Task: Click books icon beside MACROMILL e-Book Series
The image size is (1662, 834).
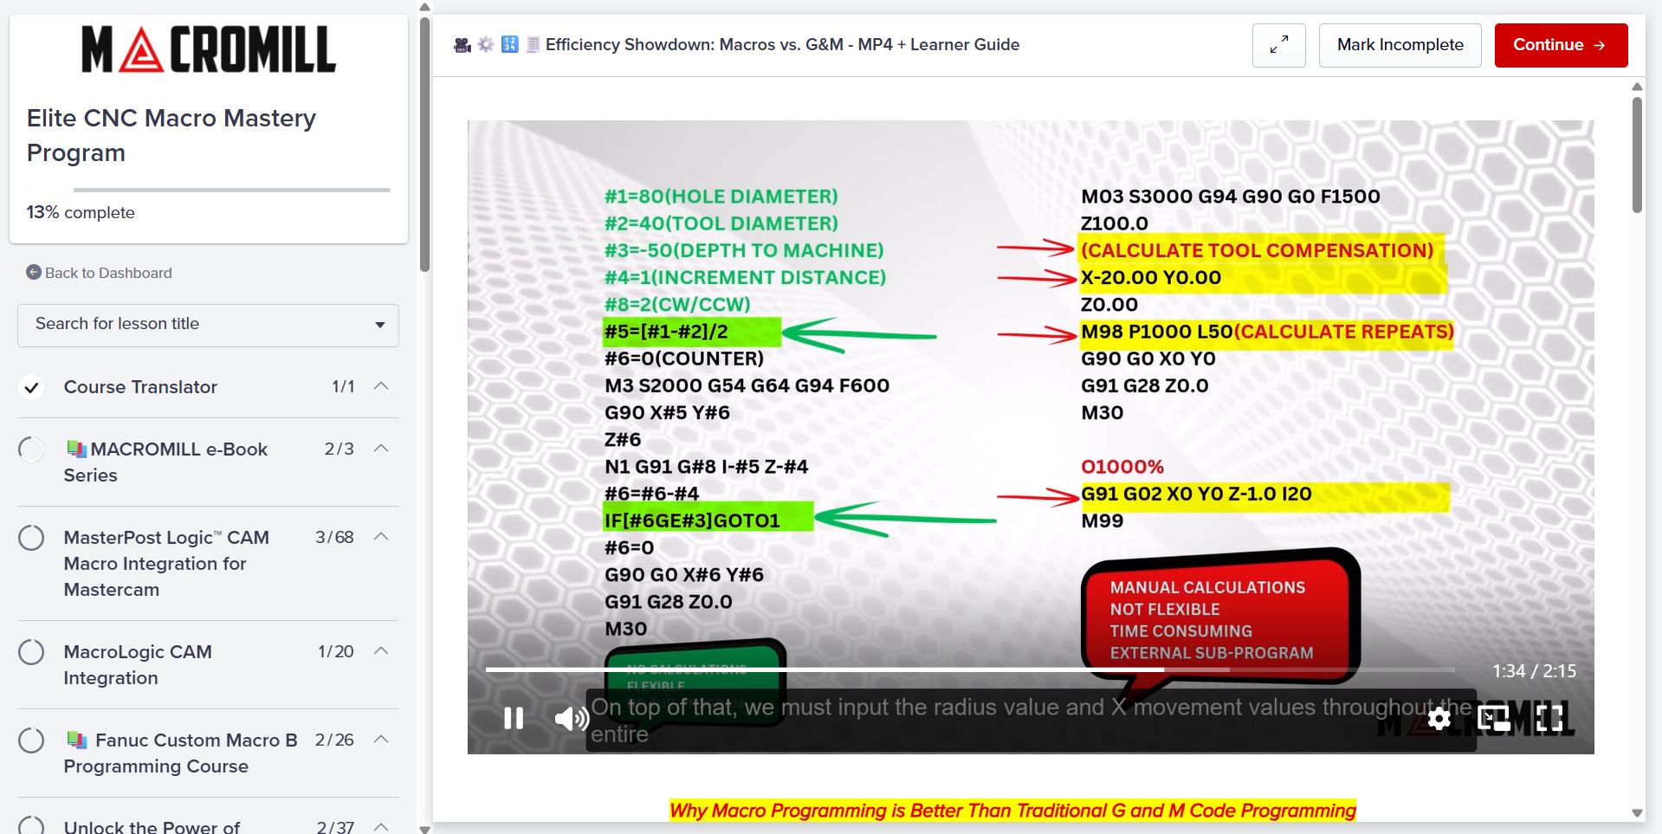Action: point(76,449)
